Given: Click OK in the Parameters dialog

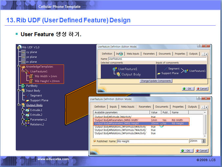Looking at the screenshot, I should coord(186,151).
